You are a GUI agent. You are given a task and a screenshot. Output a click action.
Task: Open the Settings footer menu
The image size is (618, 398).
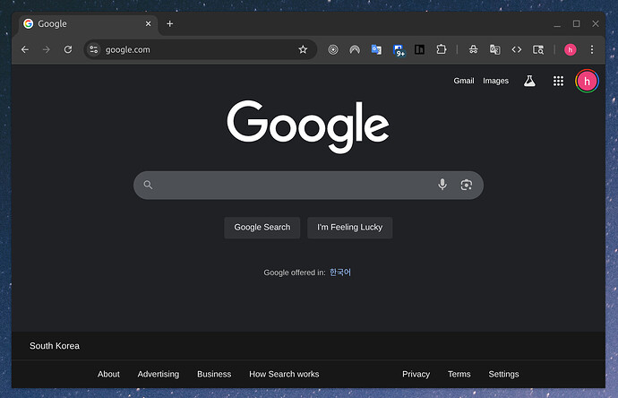pyautogui.click(x=503, y=374)
